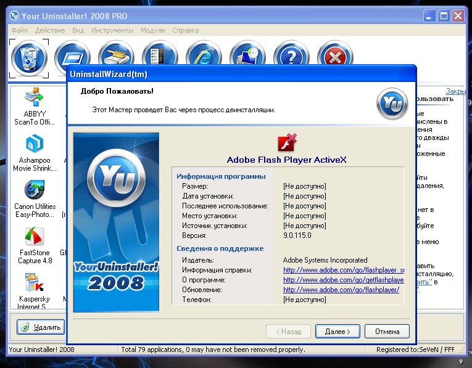Screen dimensions: 472x368
Task: Click the Internet Explorer toolbar icon
Action: pyautogui.click(x=204, y=52)
